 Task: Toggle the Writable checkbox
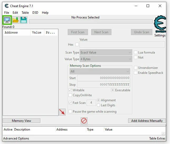70,90
